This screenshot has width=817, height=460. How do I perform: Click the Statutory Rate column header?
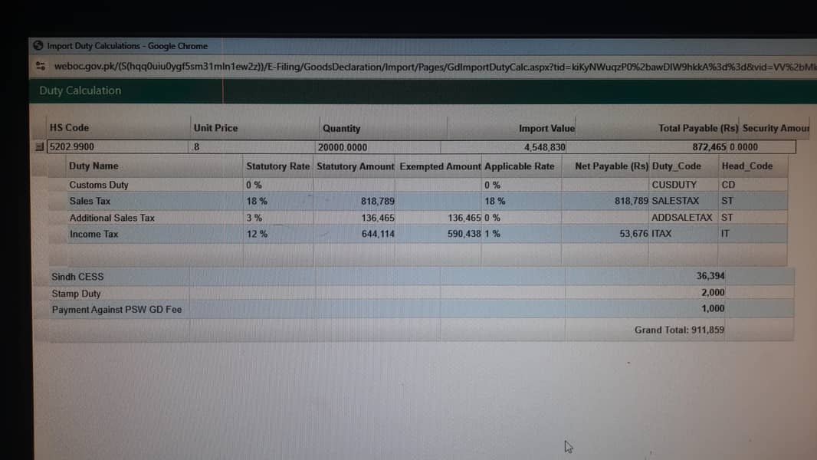277,166
